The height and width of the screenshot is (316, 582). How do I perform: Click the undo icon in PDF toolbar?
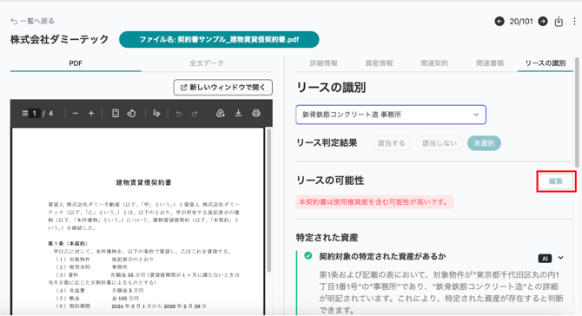tap(179, 114)
